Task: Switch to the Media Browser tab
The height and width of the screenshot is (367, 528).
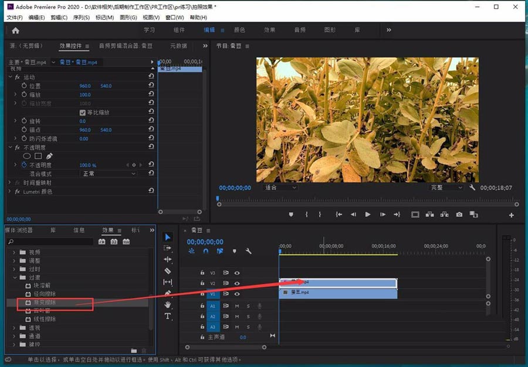Action: click(19, 230)
